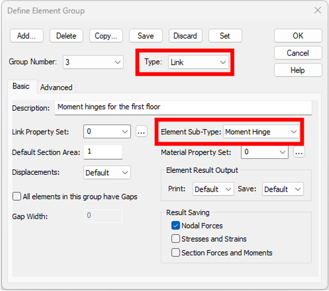Switch to the Advanced tab
Image resolution: width=329 pixels, height=291 pixels.
pos(56,87)
